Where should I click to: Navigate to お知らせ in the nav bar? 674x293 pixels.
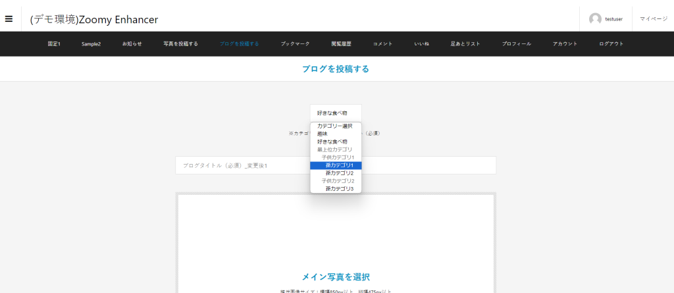pos(132,44)
